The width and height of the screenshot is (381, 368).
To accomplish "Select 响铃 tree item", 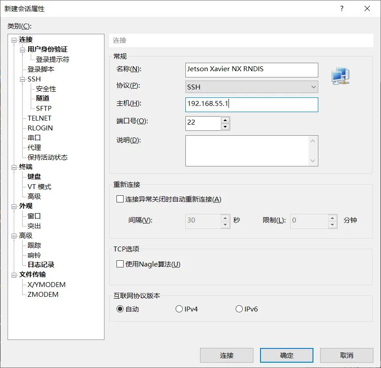I will coord(34,255).
